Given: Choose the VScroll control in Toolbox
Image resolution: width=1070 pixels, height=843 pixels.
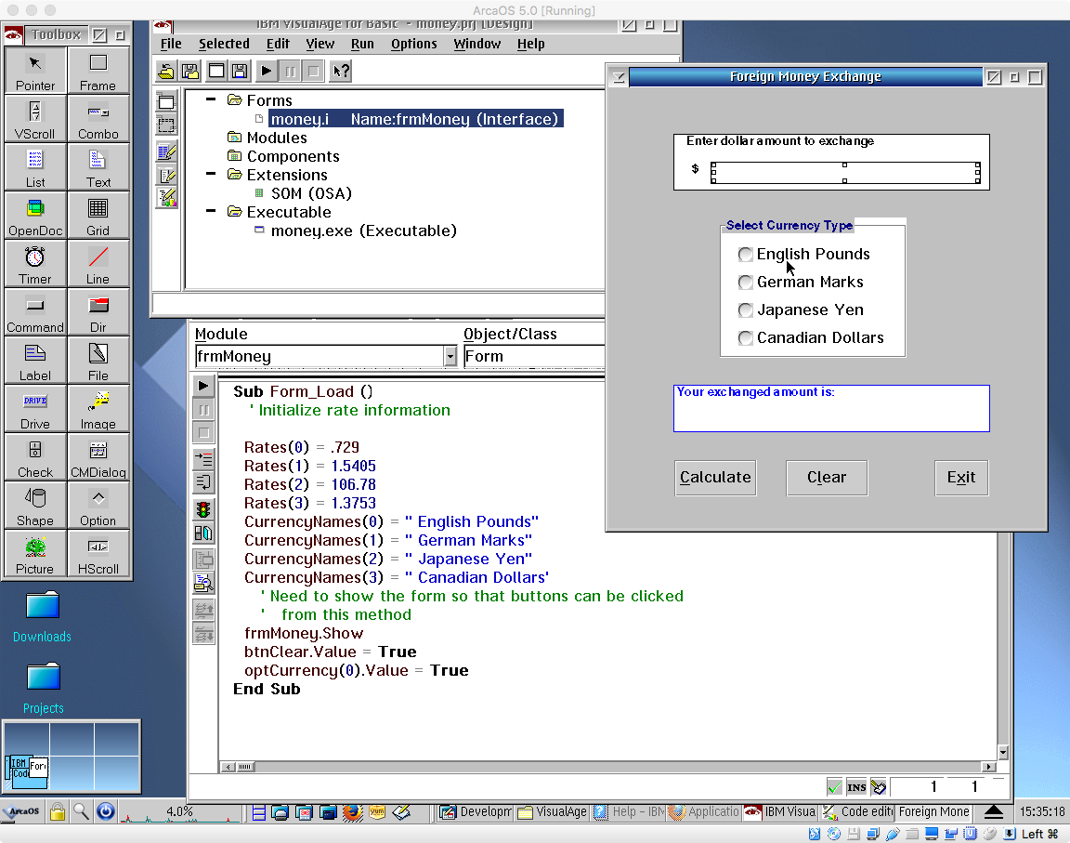Looking at the screenshot, I should tap(35, 119).
